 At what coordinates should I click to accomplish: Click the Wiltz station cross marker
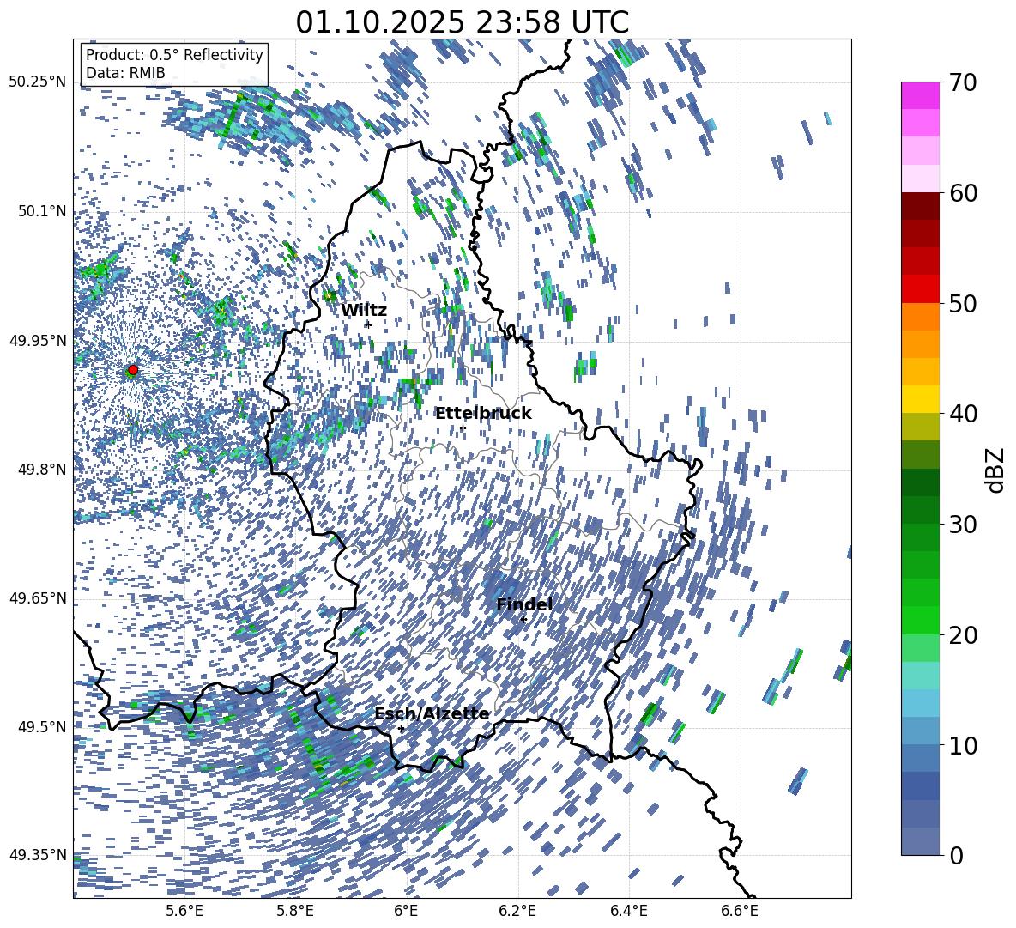tap(367, 324)
